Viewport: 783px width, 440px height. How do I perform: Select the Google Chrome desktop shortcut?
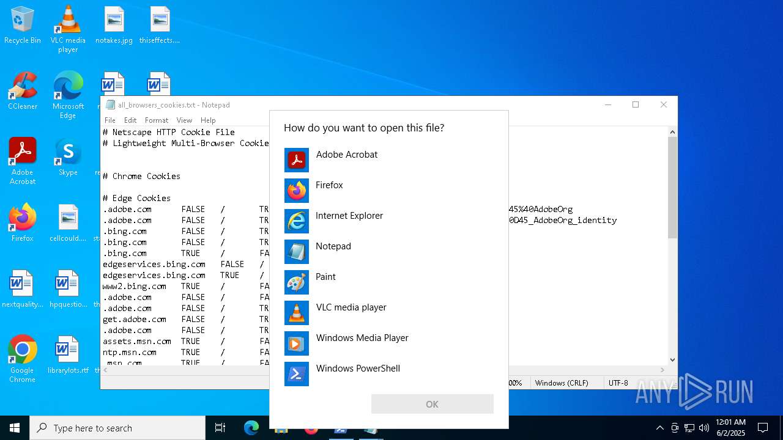click(x=23, y=359)
